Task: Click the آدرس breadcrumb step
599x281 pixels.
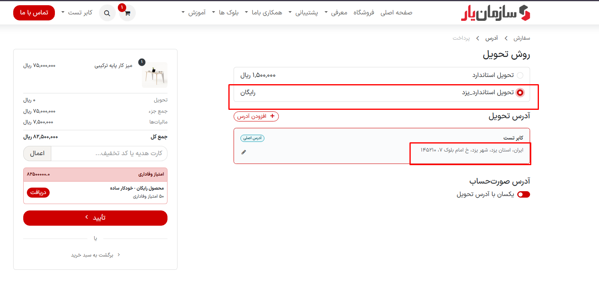Action: coord(492,38)
